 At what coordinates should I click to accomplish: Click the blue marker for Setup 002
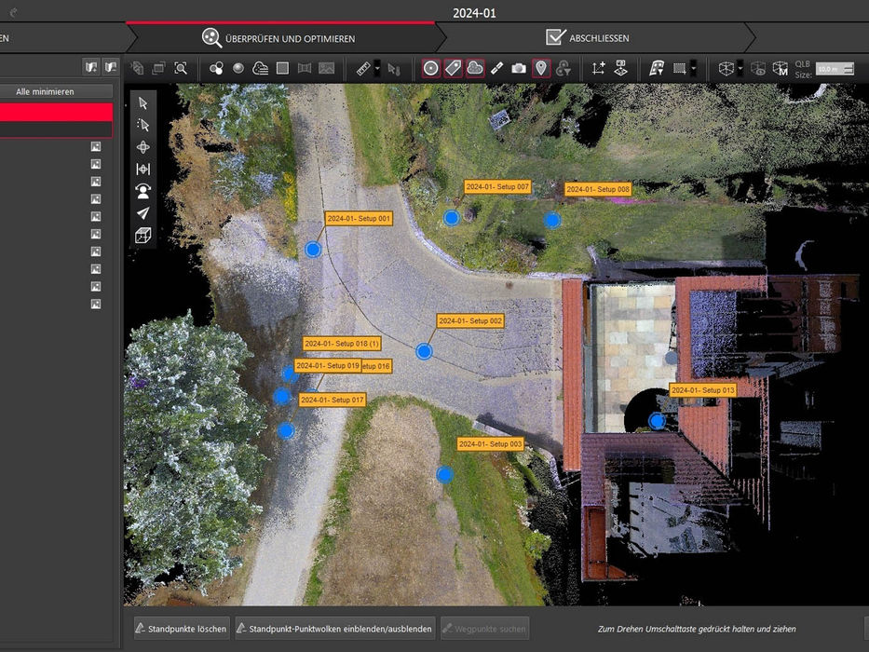424,351
